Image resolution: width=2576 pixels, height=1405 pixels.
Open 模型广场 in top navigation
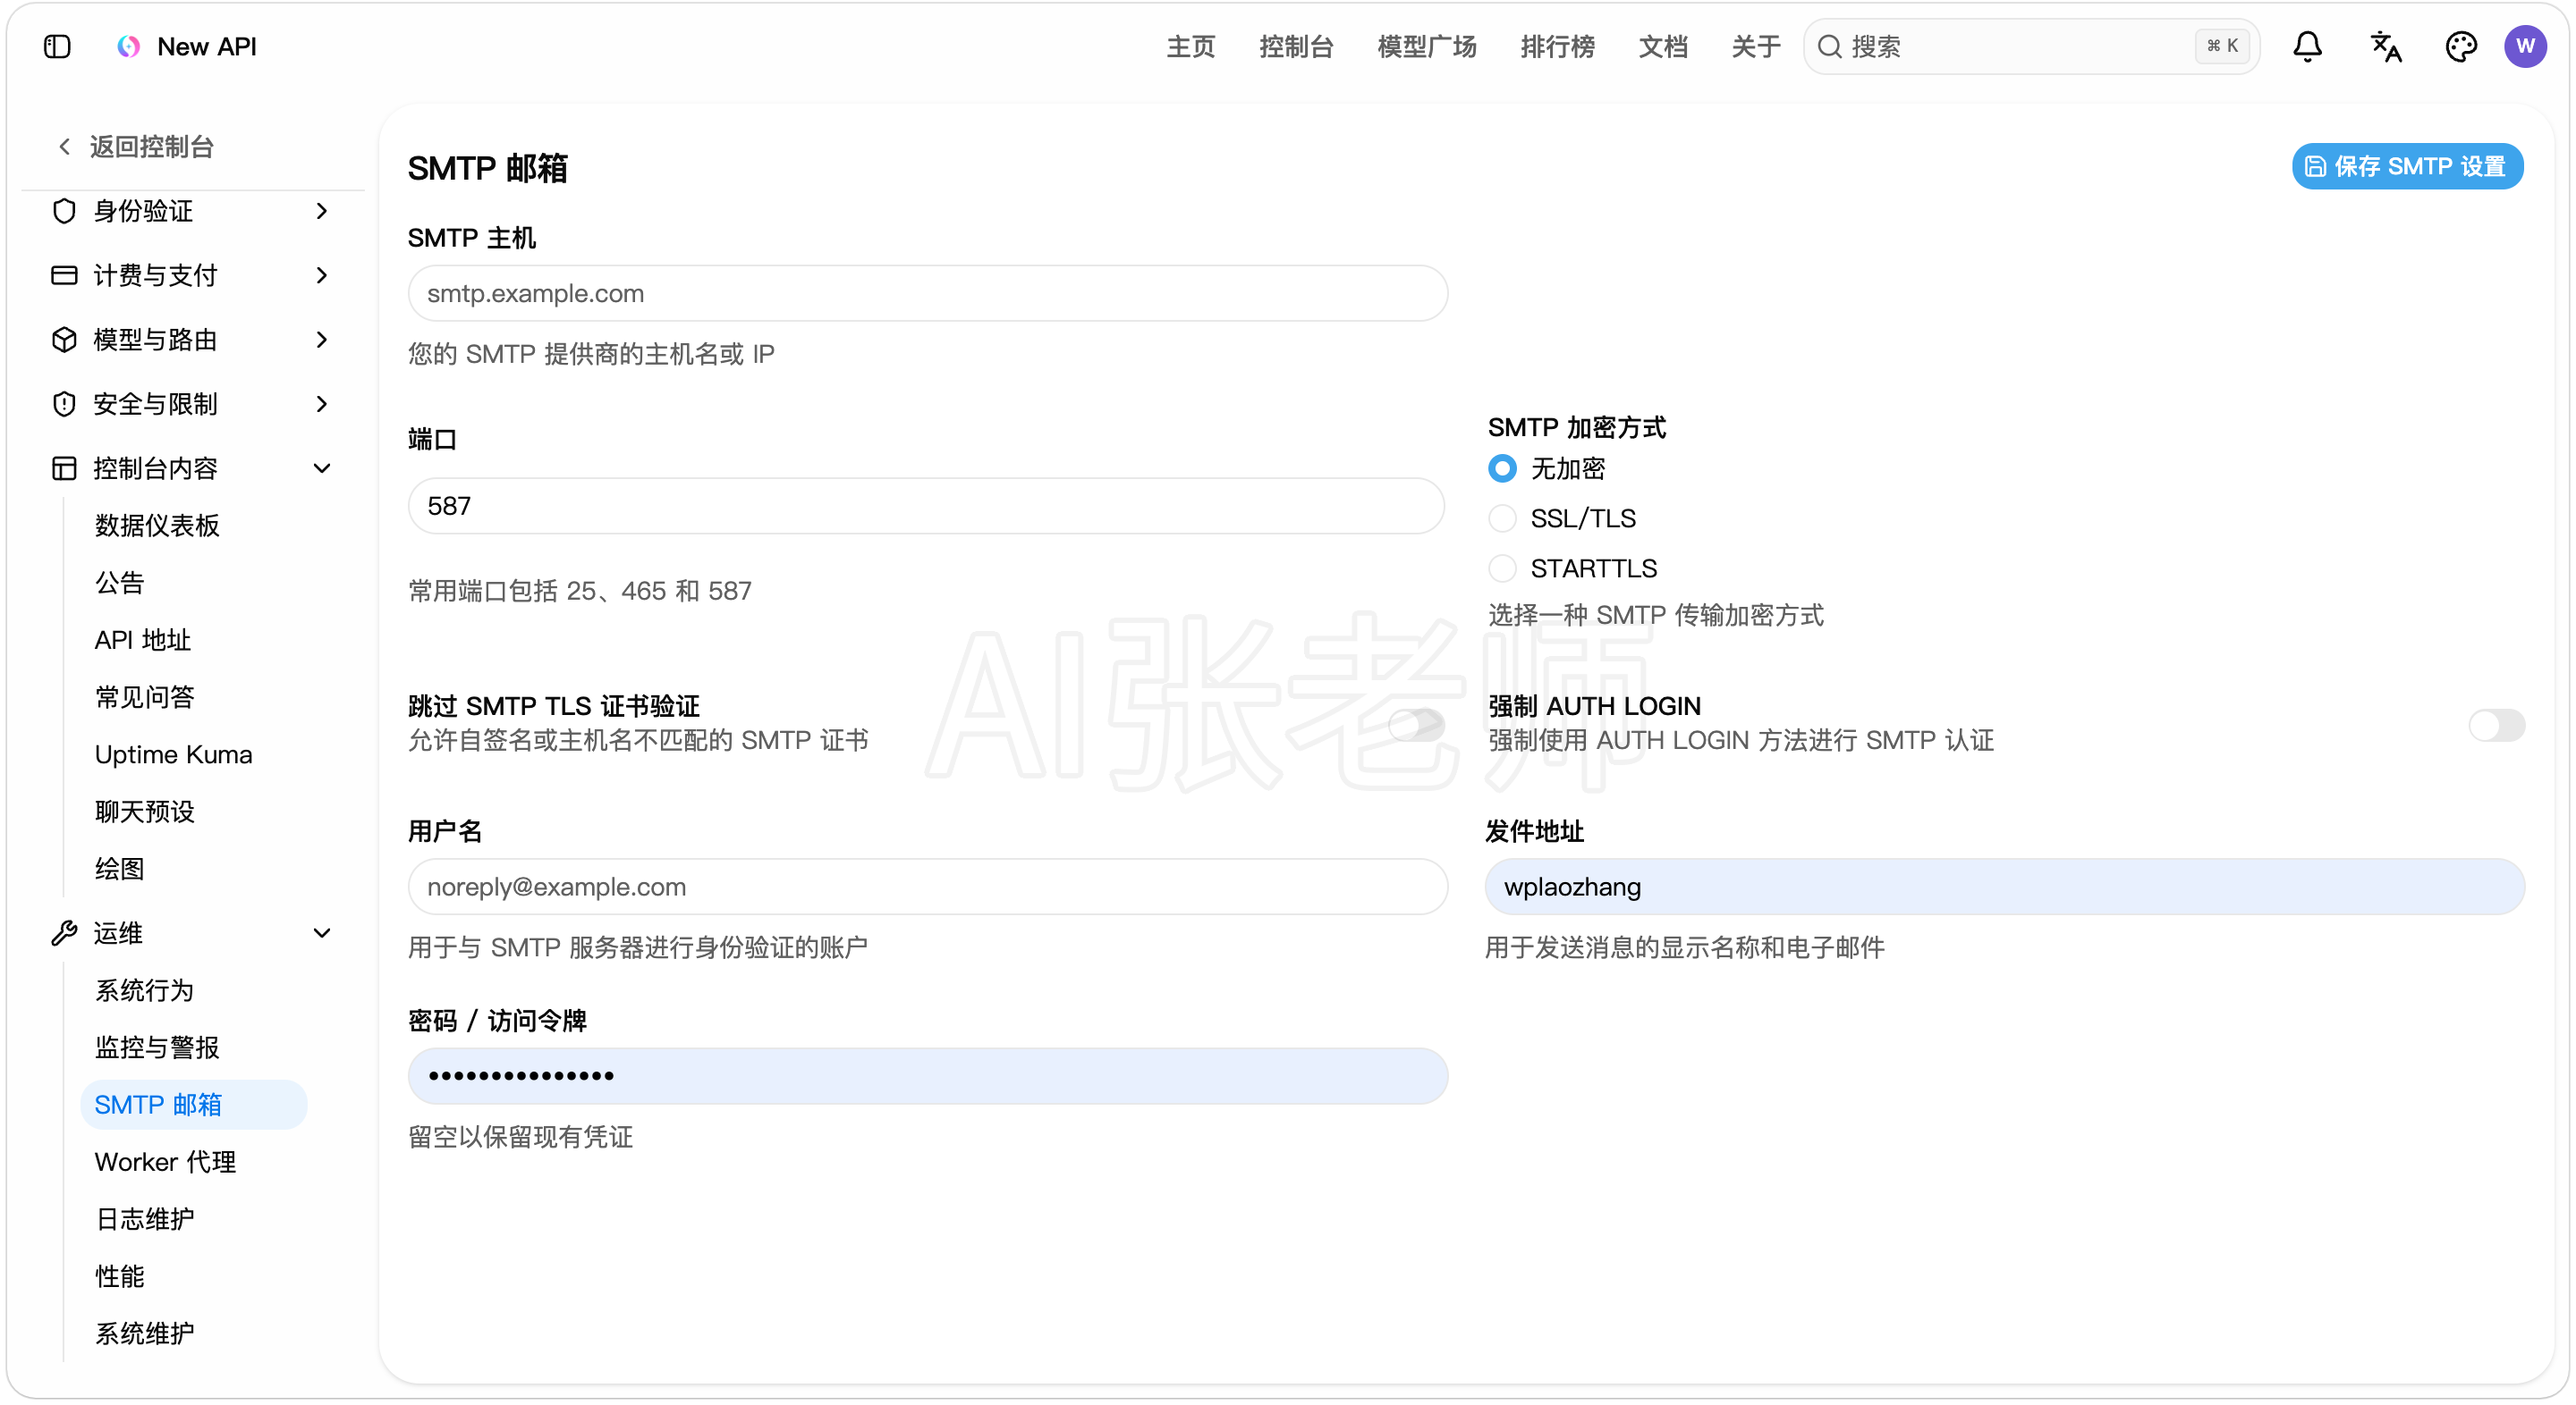[1426, 47]
